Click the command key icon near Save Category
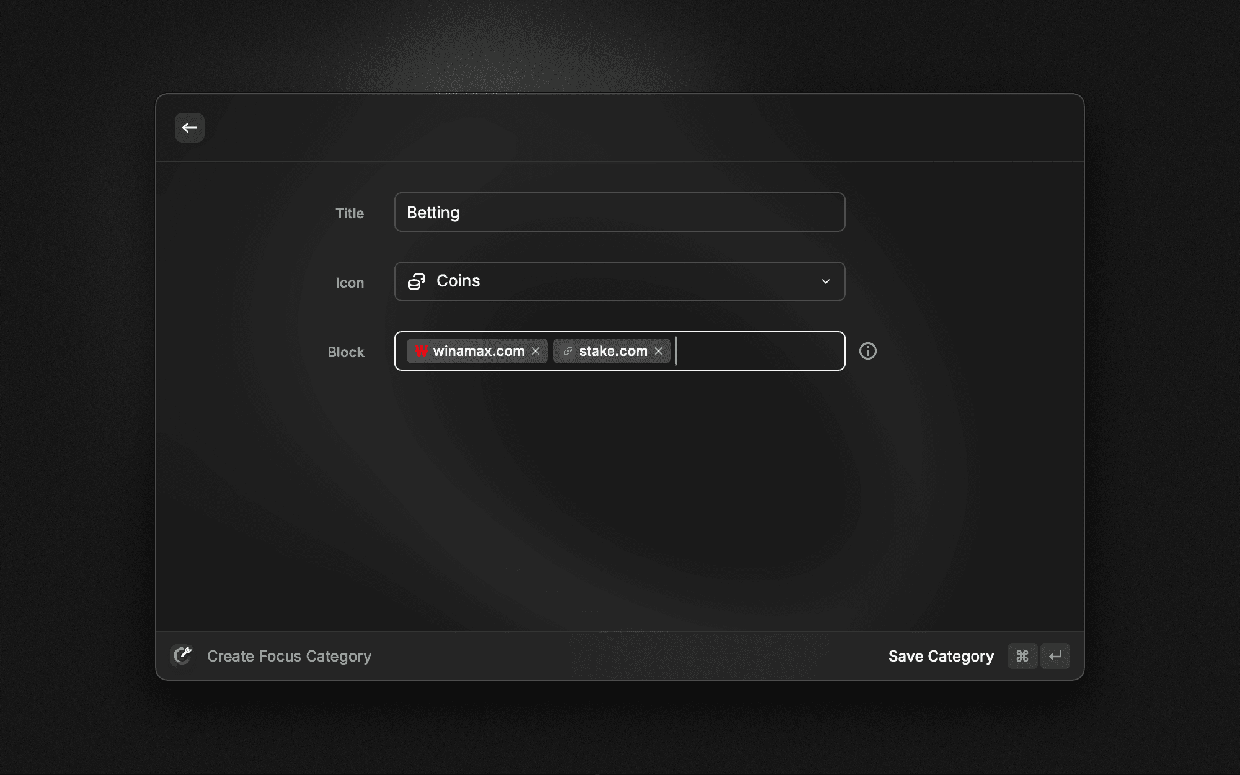 [1022, 656]
